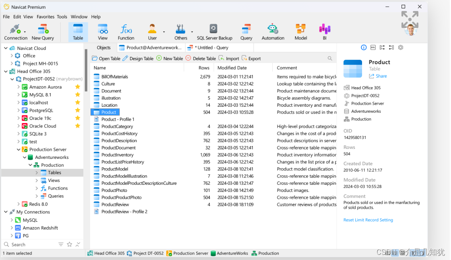
Task: Open the Tools menu
Action: coord(62,17)
